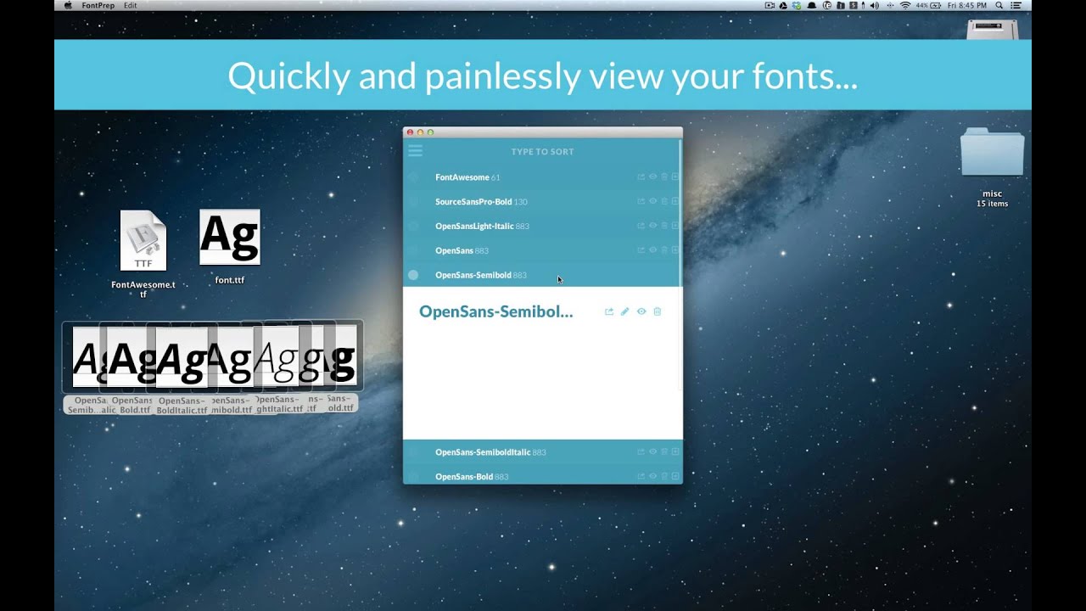Toggle FontAwesome preview eye icon
The image size is (1086, 611).
pos(653,177)
